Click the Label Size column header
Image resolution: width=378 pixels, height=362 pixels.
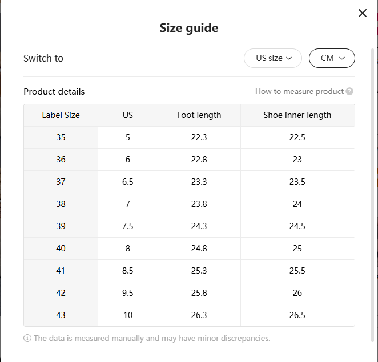(x=61, y=115)
